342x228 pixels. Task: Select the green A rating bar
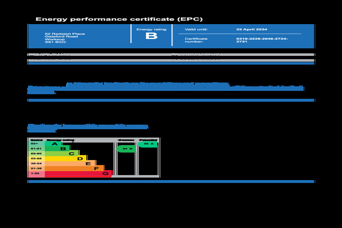click(53, 144)
